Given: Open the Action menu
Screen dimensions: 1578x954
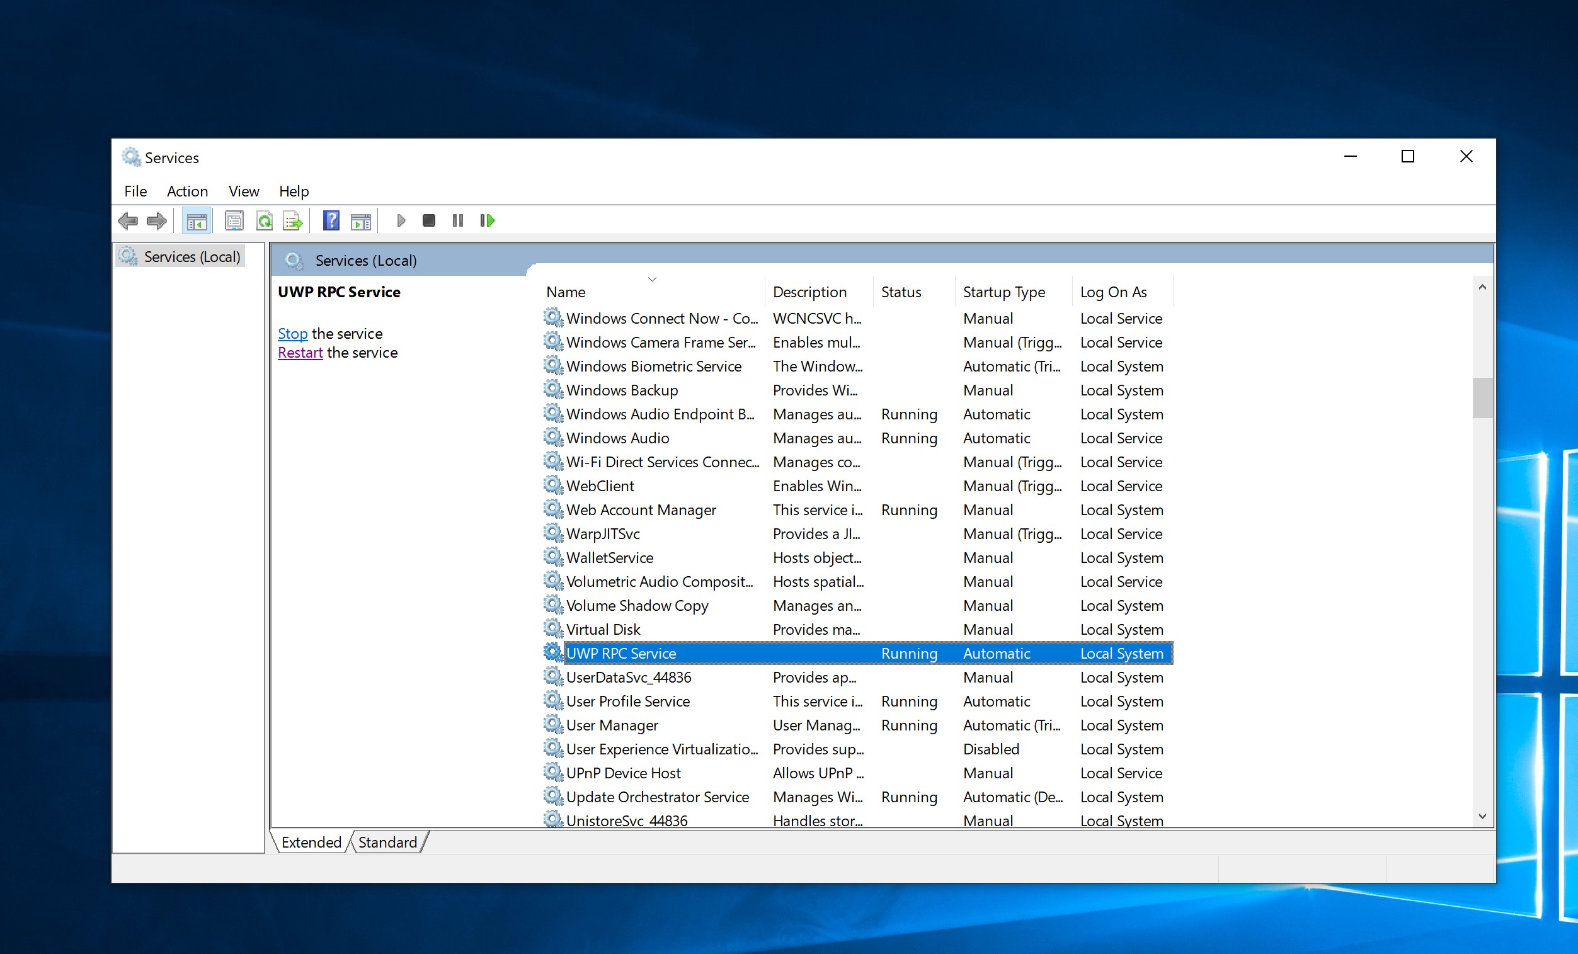Looking at the screenshot, I should click(x=187, y=191).
